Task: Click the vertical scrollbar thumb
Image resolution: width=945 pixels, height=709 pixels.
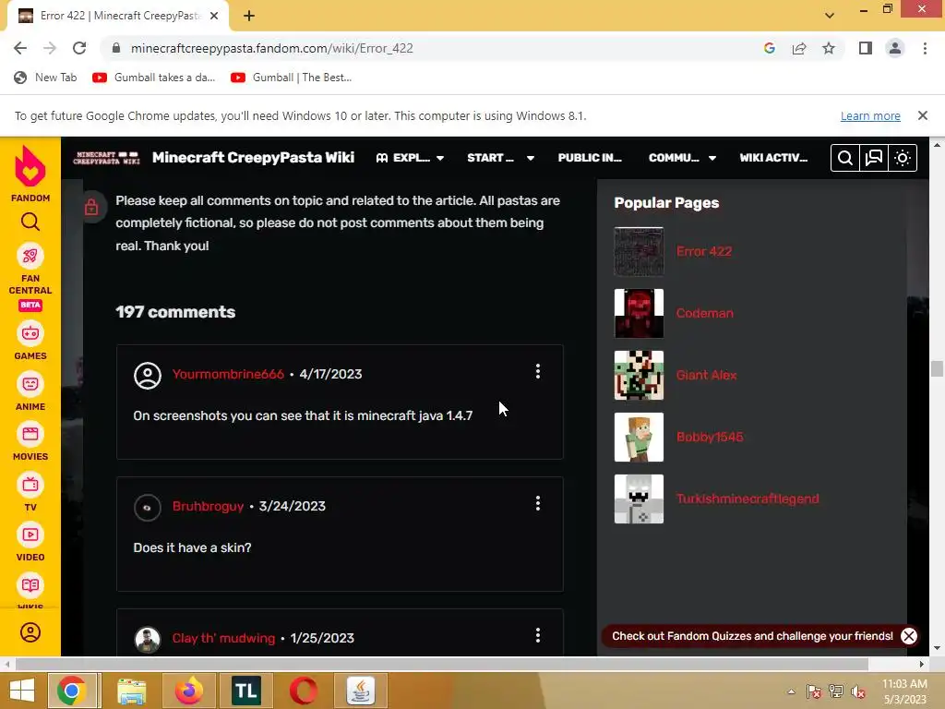Action: click(936, 368)
